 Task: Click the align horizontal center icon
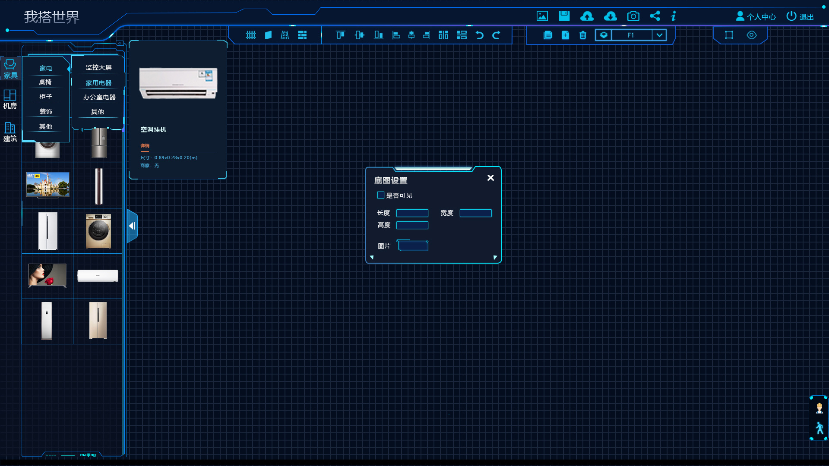click(411, 35)
